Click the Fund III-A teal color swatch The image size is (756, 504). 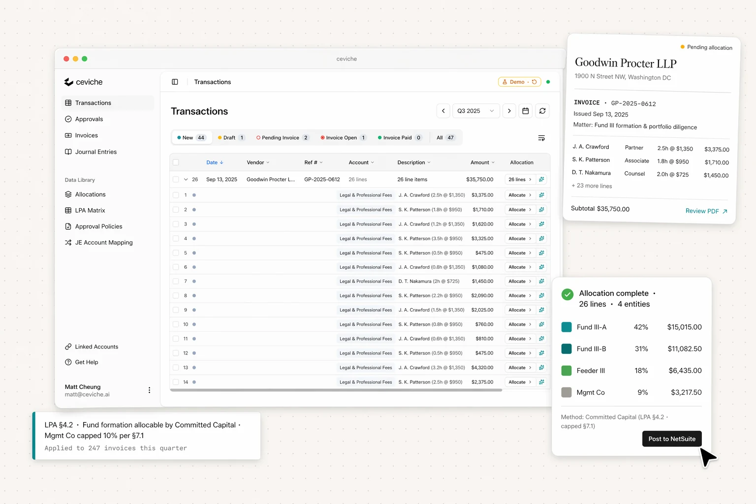(x=567, y=326)
